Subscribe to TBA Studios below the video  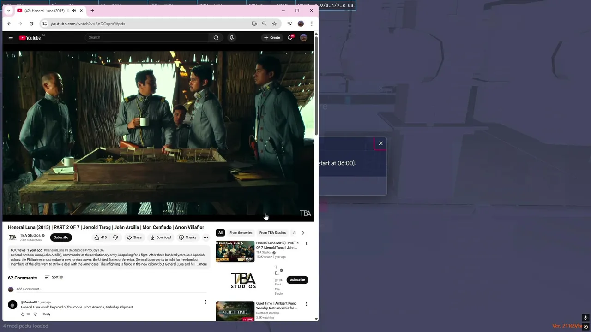[x=61, y=237]
